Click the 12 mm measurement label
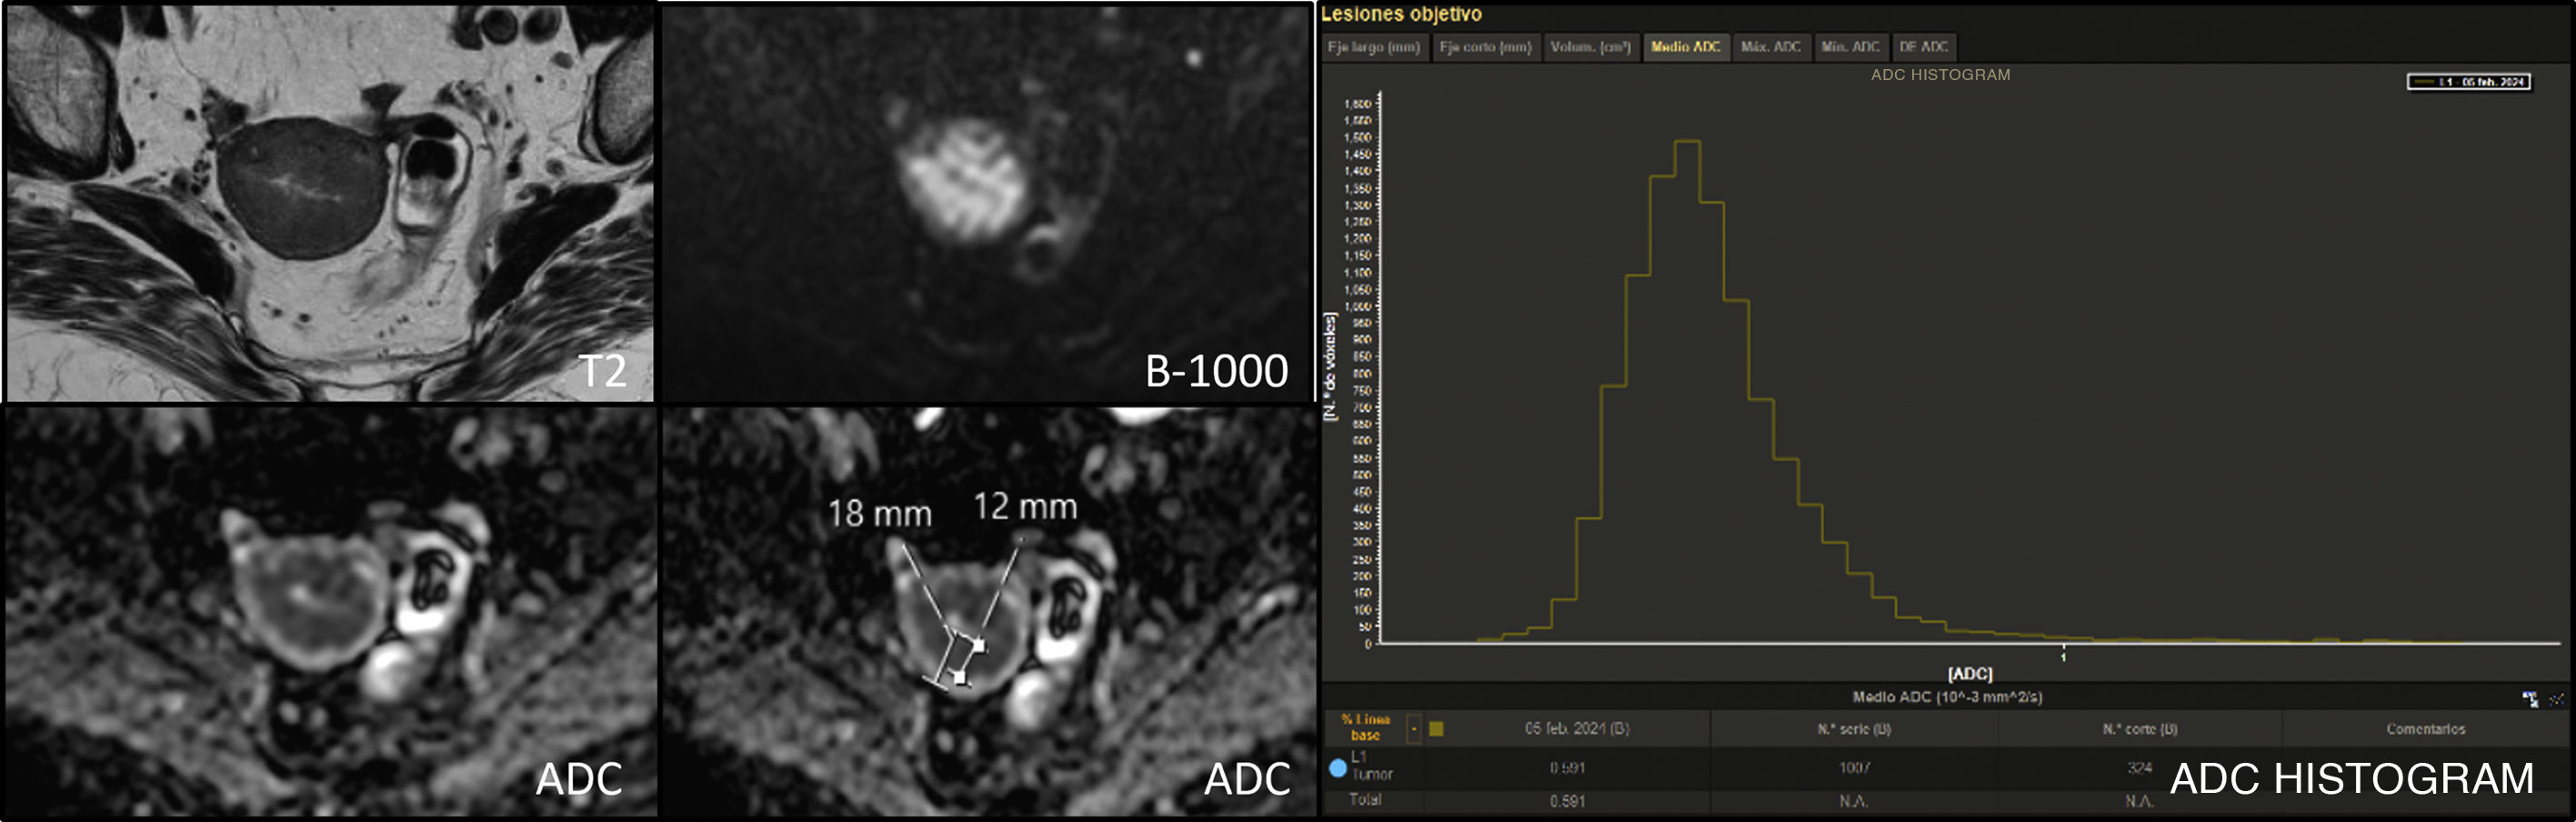This screenshot has width=2576, height=822. pyautogui.click(x=1025, y=507)
